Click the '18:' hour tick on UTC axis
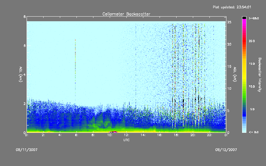 point(177,135)
